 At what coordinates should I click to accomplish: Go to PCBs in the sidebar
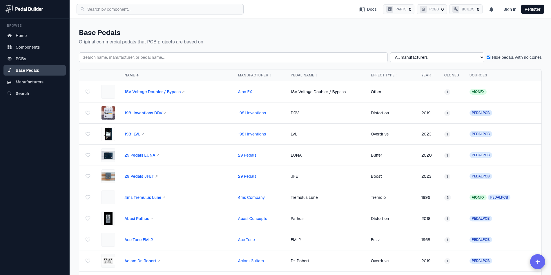click(x=35, y=59)
